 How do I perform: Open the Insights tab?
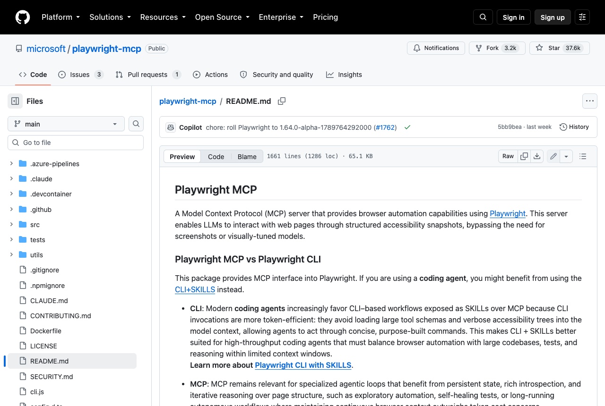[344, 75]
